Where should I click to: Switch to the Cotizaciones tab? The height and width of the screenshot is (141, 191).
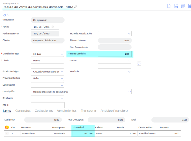44,111
